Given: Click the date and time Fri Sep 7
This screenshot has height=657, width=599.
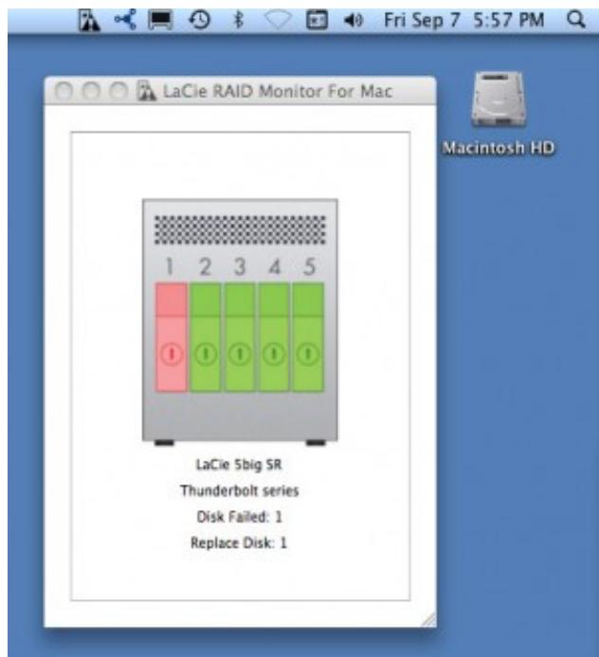Looking at the screenshot, I should click(x=463, y=20).
